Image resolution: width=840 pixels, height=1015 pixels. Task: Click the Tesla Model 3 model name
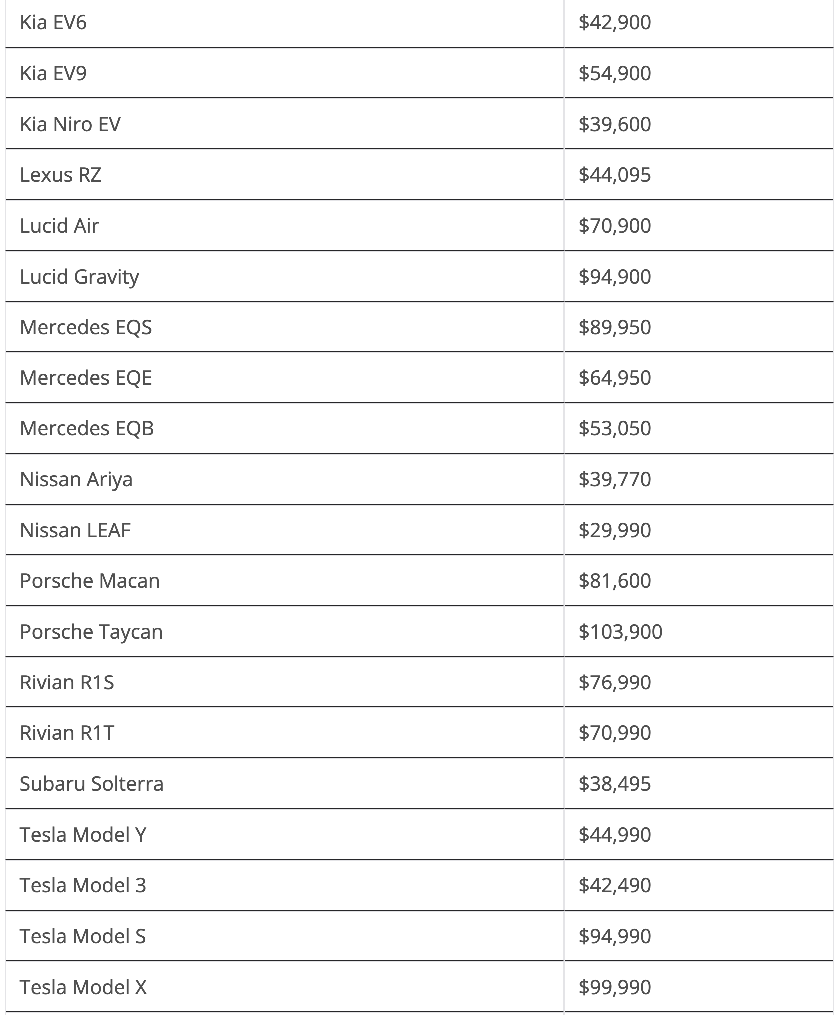[x=83, y=885]
